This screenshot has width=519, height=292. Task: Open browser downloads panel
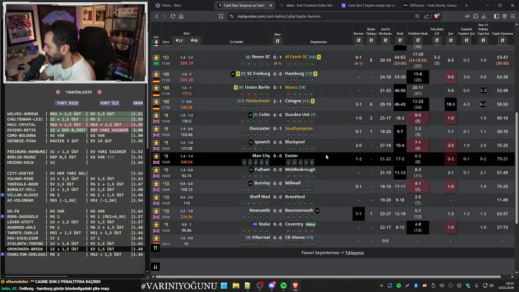tap(484, 16)
